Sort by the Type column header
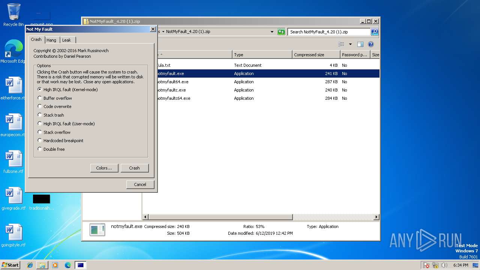 pyautogui.click(x=262, y=55)
